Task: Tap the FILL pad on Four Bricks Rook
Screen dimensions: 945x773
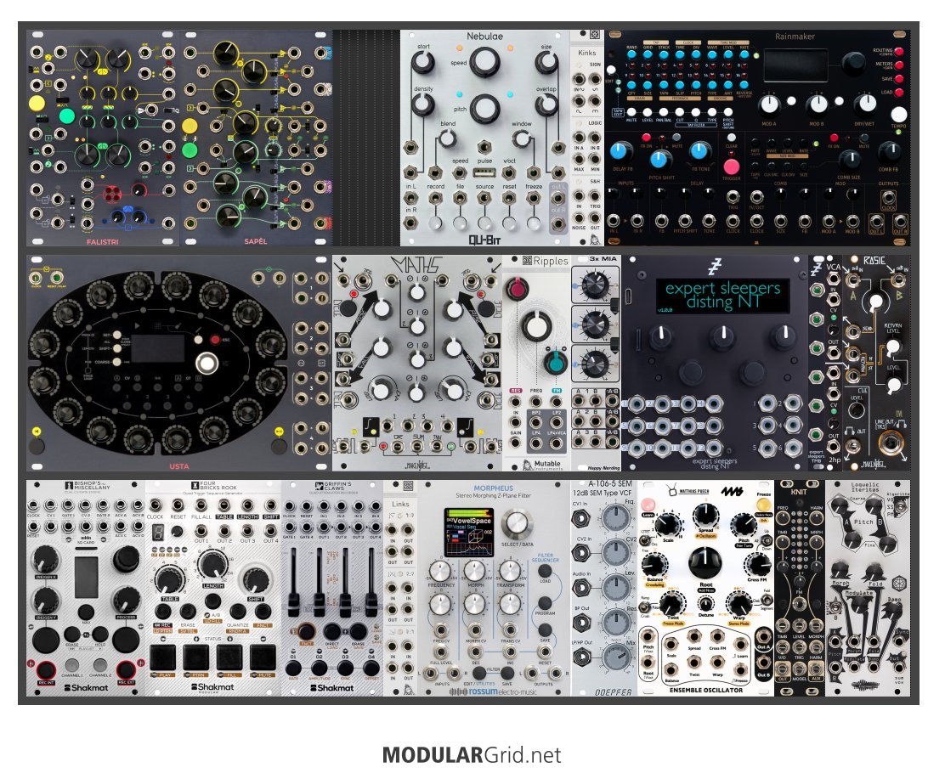Action: [x=229, y=657]
